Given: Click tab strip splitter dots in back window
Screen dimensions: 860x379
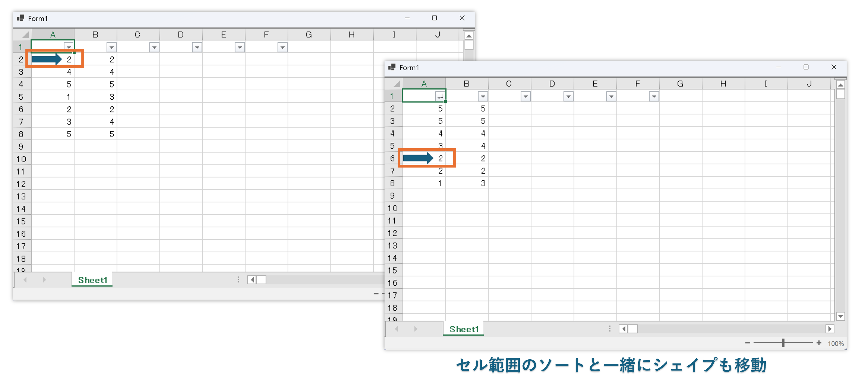Looking at the screenshot, I should pyautogui.click(x=238, y=280).
